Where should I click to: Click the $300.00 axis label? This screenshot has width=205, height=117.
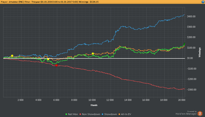coord(191,27)
